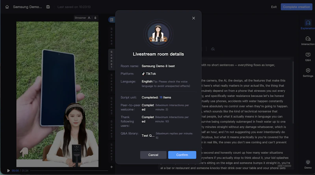Click the Streamer person icon
The image size is (315, 175).
click(89, 18)
